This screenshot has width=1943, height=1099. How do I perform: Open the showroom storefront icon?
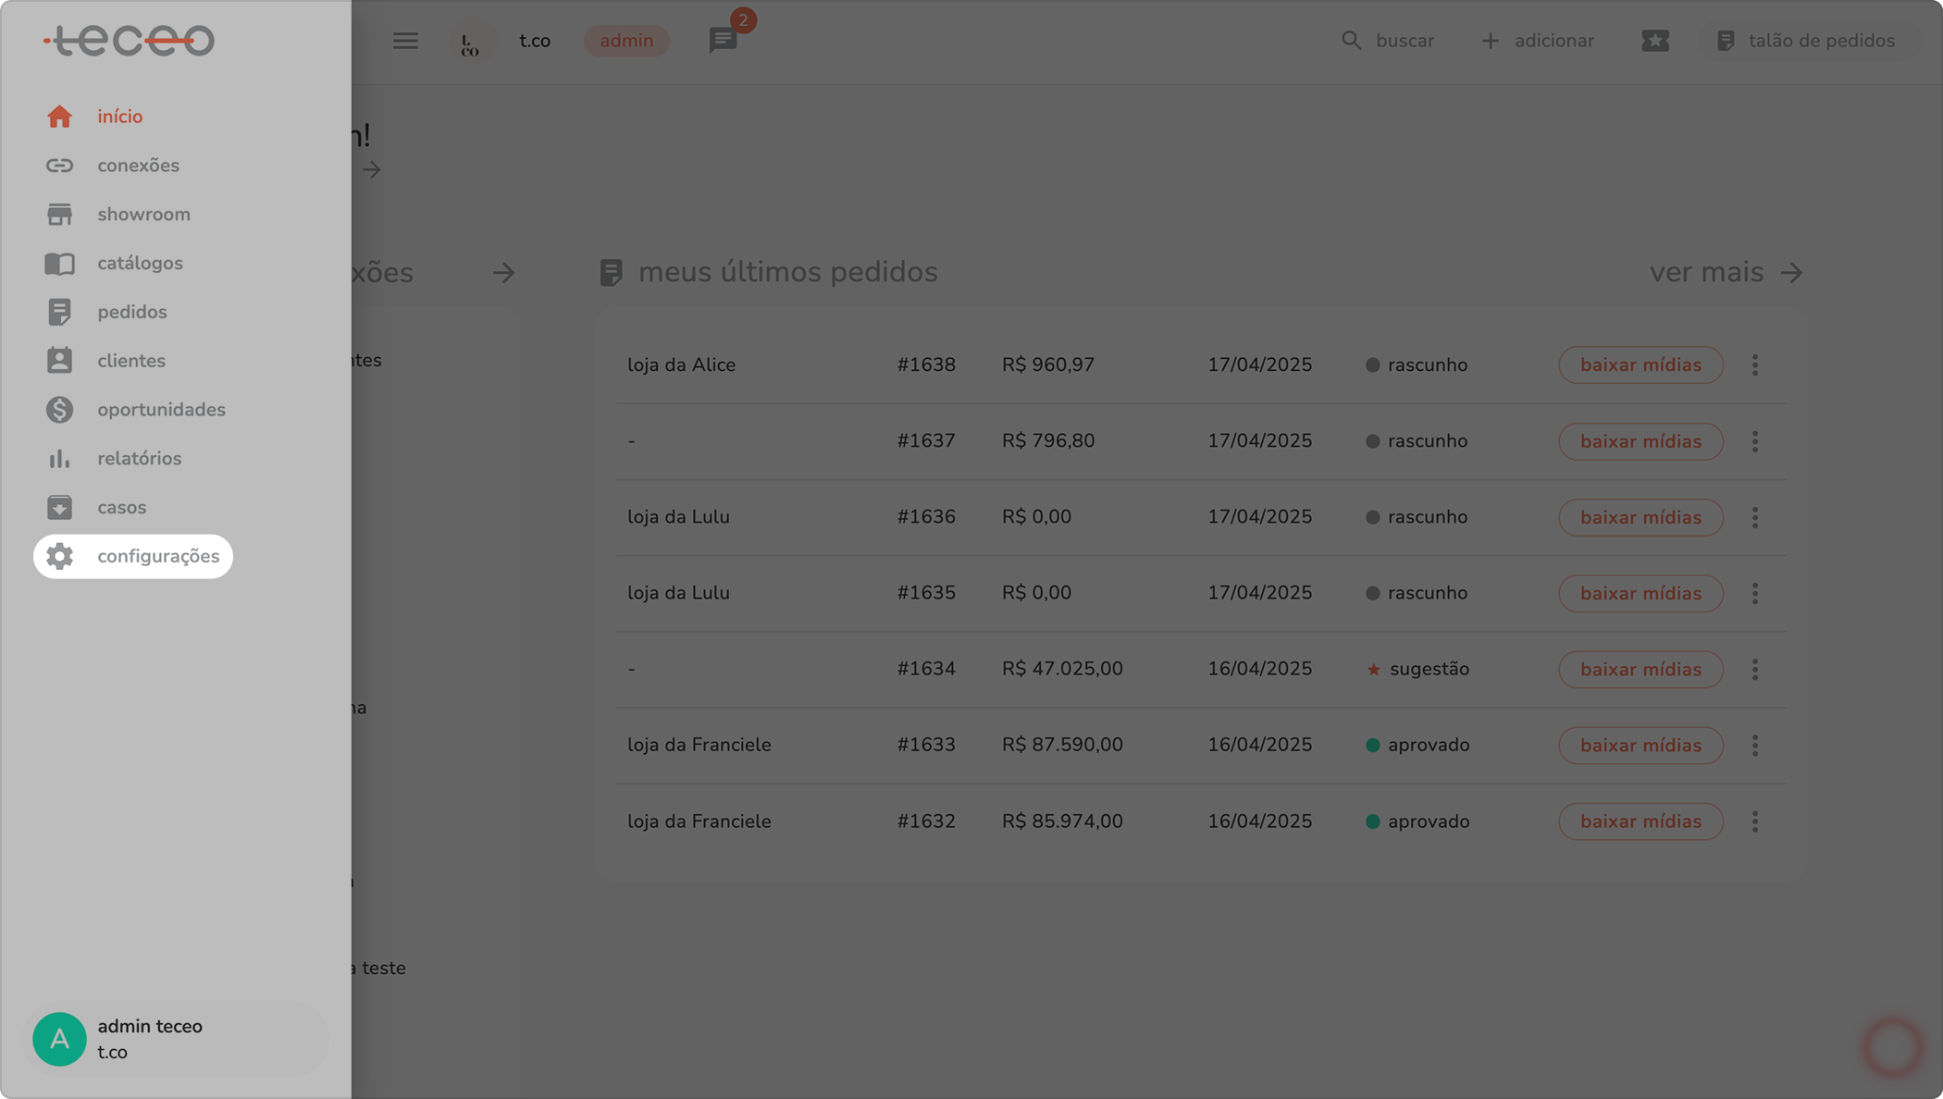pyautogui.click(x=59, y=215)
